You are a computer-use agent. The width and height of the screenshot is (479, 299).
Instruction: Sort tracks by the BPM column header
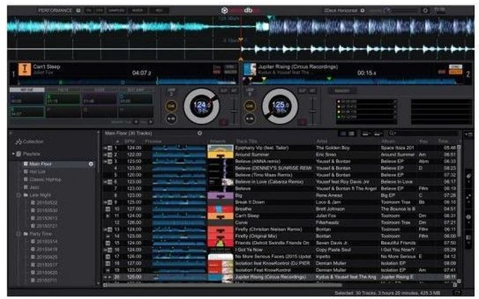[129, 141]
